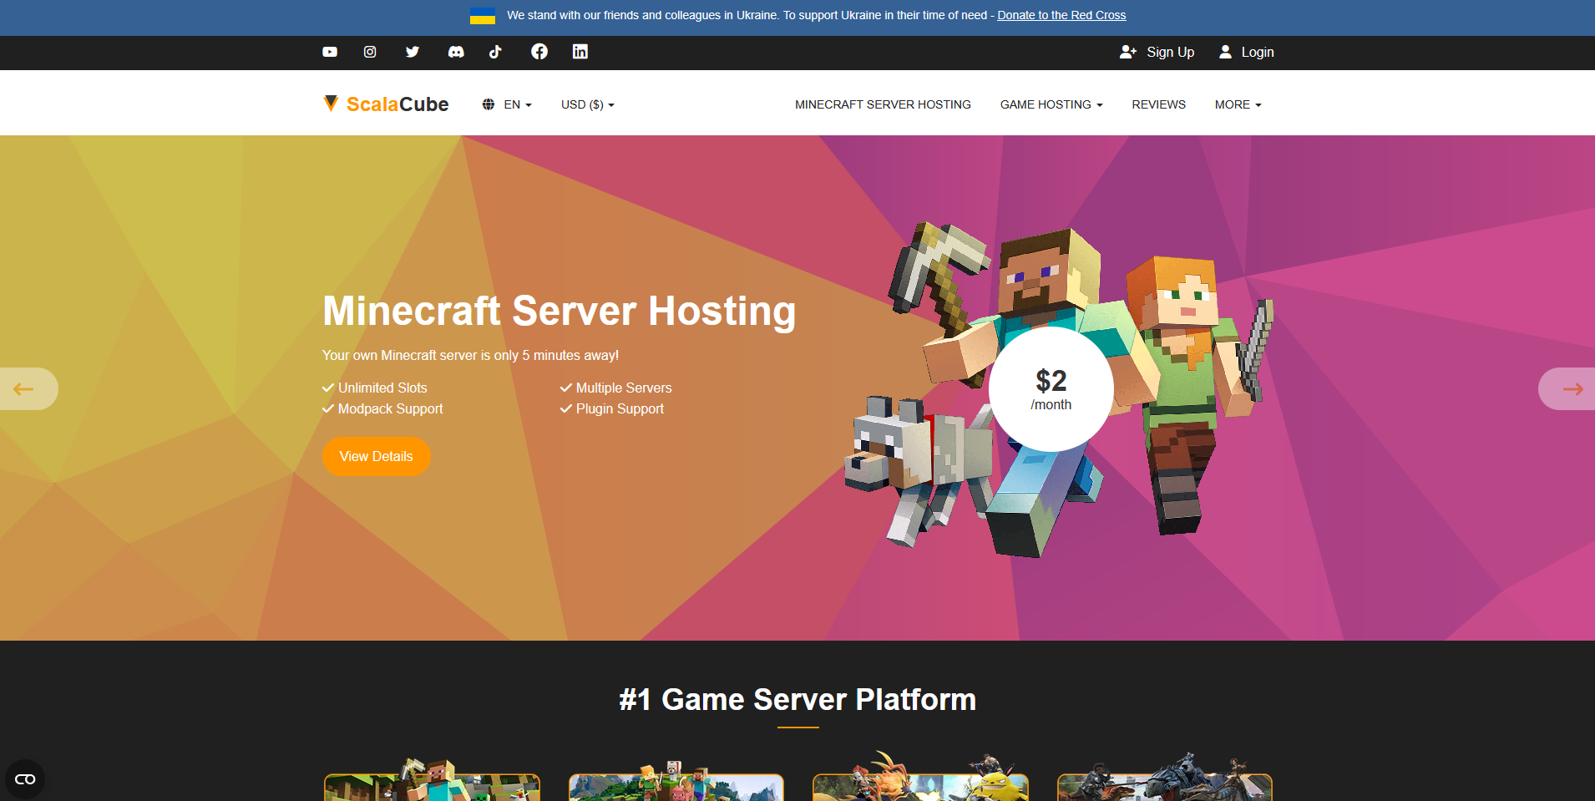This screenshot has width=1595, height=801.
Task: Click the Sign Up link
Action: [1157, 52]
